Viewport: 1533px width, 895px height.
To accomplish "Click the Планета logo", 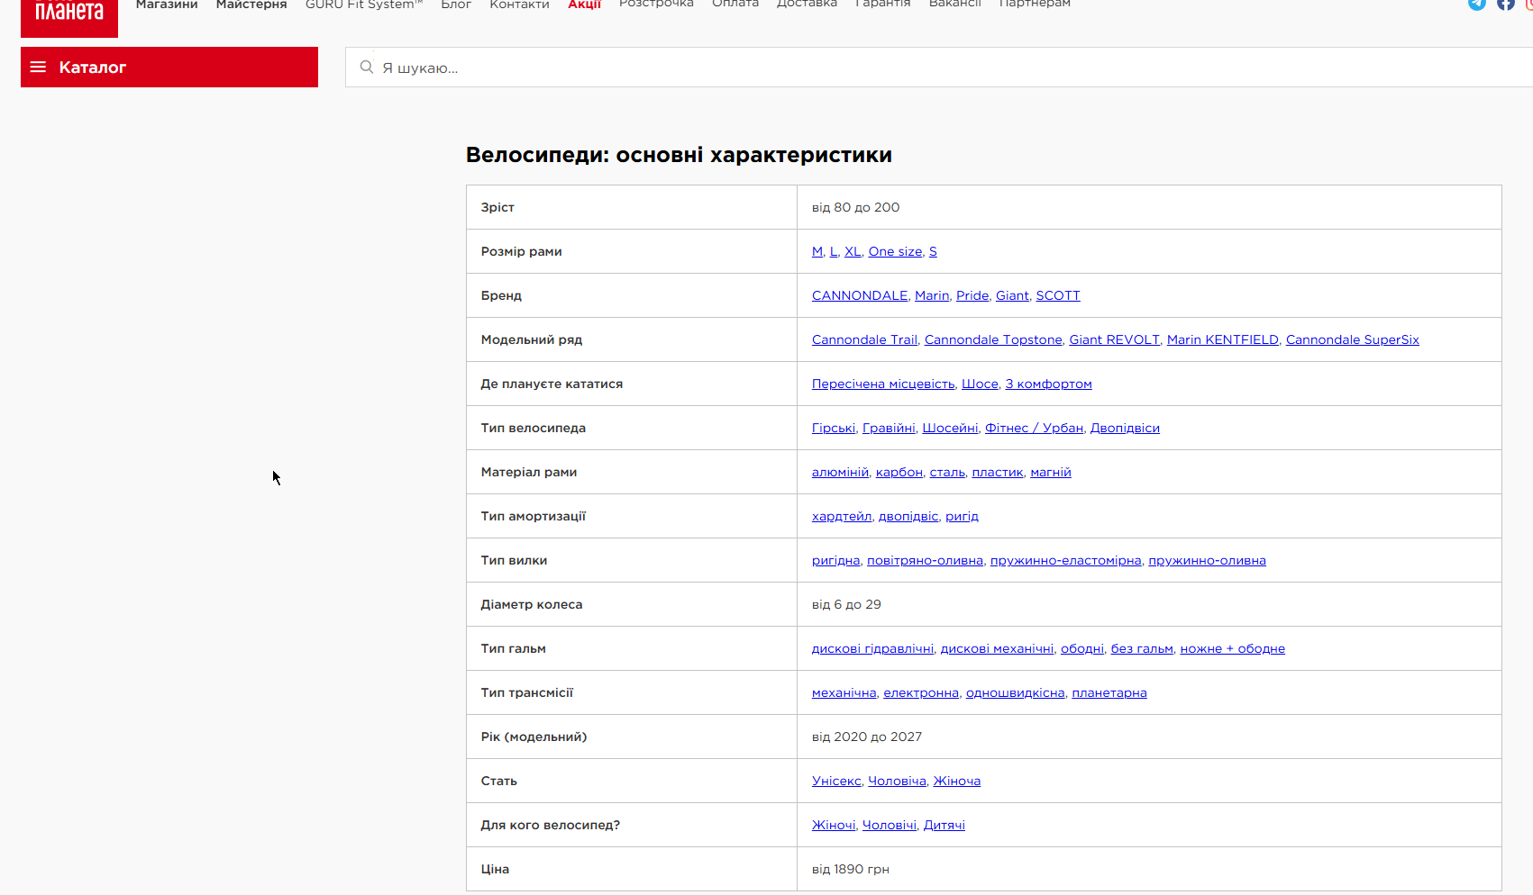I will (x=69, y=18).
